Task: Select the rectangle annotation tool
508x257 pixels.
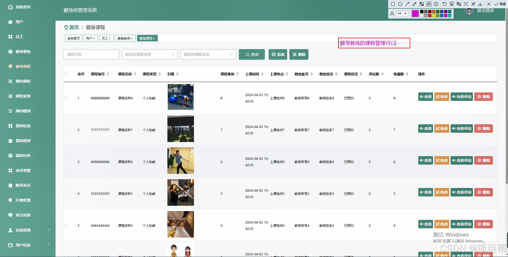Action: 393,4
